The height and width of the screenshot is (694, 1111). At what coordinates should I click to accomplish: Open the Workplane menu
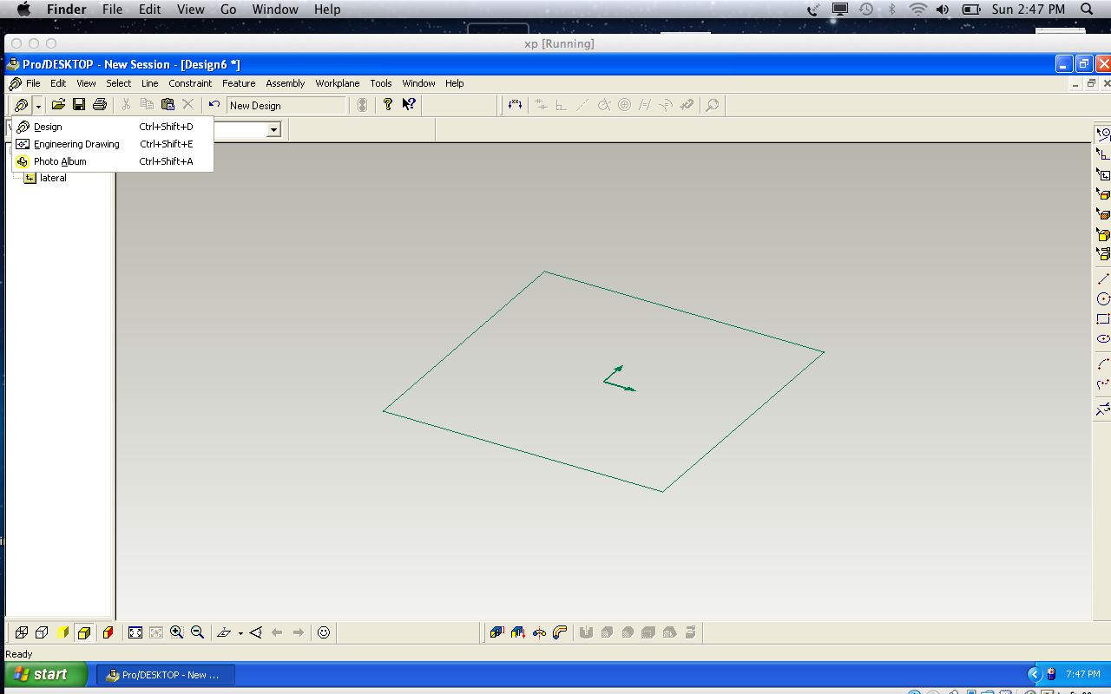pos(338,83)
